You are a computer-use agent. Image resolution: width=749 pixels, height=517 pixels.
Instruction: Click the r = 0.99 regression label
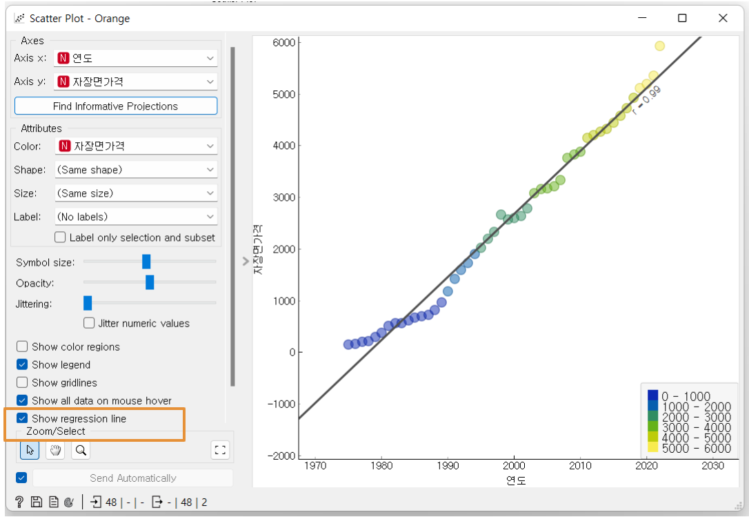[x=647, y=100]
